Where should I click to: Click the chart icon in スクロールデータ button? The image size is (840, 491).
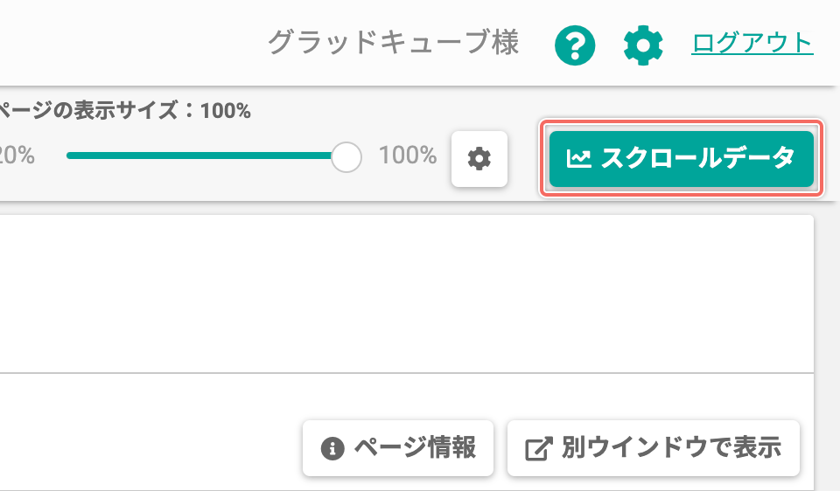pyautogui.click(x=579, y=159)
